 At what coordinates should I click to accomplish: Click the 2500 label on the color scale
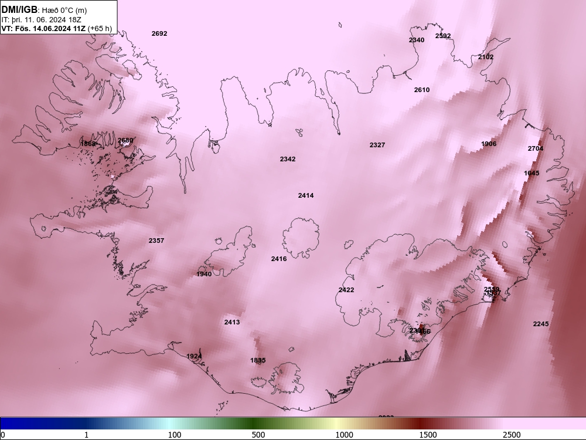click(x=512, y=435)
